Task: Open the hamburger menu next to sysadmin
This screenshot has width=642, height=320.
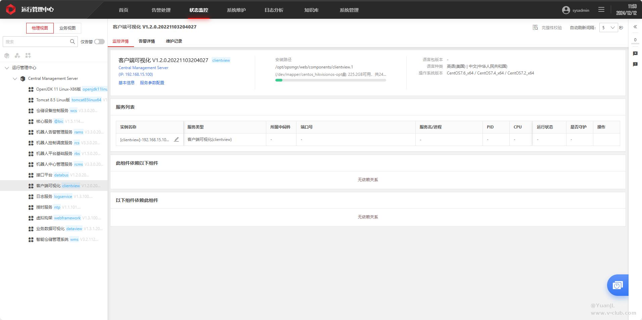Action: pyautogui.click(x=601, y=10)
